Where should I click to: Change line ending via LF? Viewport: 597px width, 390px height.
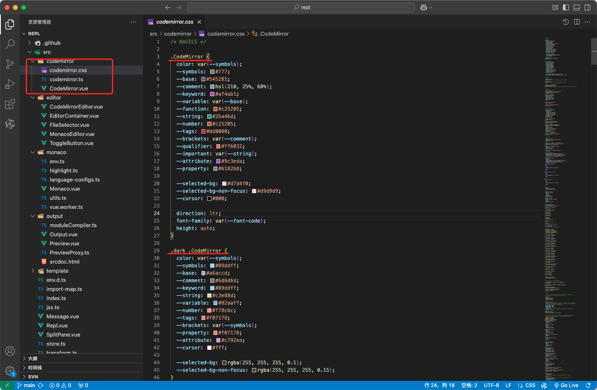pos(508,385)
